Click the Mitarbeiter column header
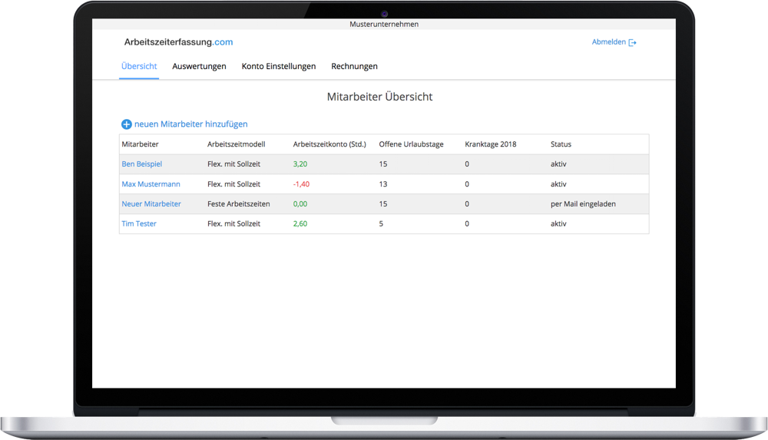This screenshot has height=440, width=768. coord(140,144)
